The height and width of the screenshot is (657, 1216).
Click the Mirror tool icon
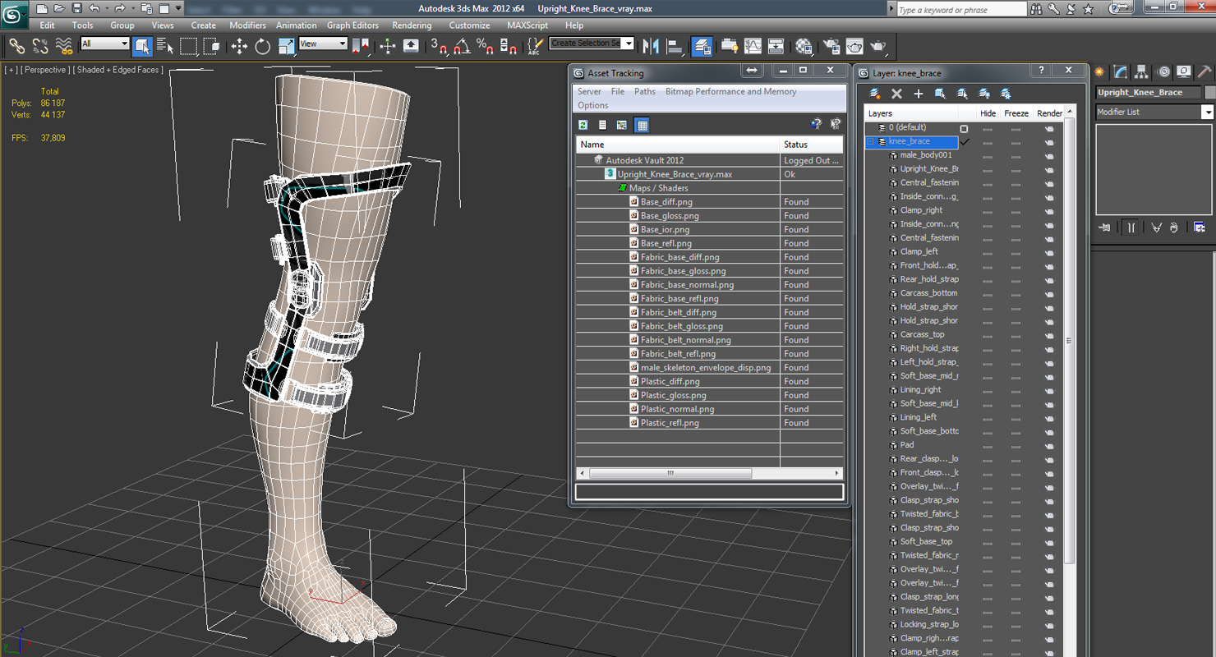(651, 46)
